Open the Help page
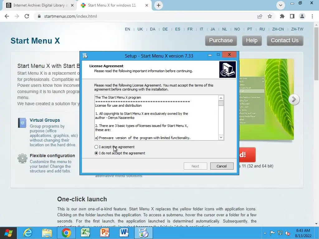Screen dimensions: 319x239 coord(252,41)
